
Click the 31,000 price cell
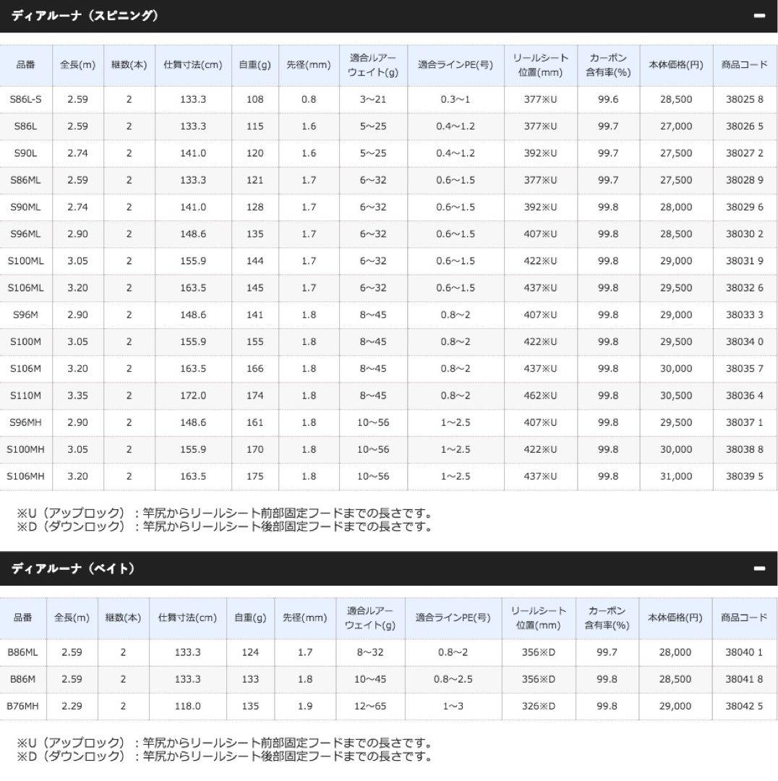[675, 477]
